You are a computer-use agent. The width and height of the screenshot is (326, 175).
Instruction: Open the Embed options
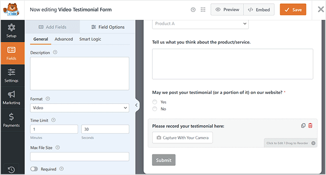tap(259, 10)
